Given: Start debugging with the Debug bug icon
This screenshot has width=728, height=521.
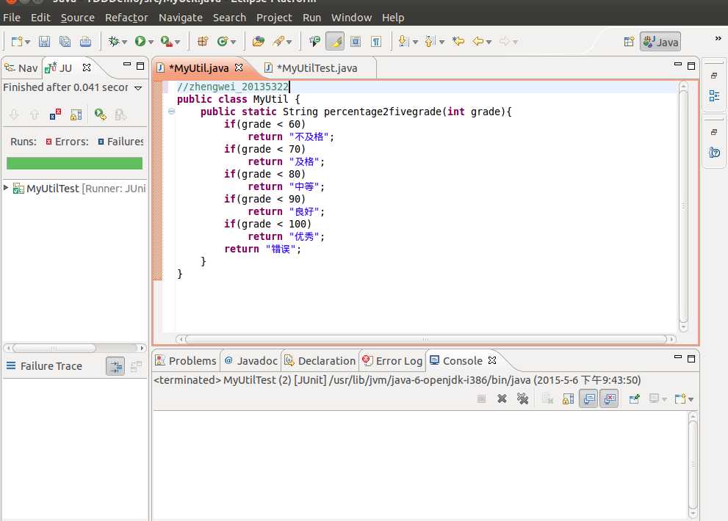Looking at the screenshot, I should click(113, 41).
